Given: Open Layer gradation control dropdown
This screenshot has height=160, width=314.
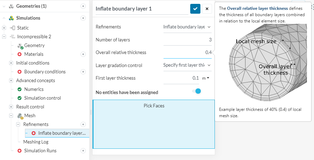Looking at the screenshot, I should tap(187, 65).
